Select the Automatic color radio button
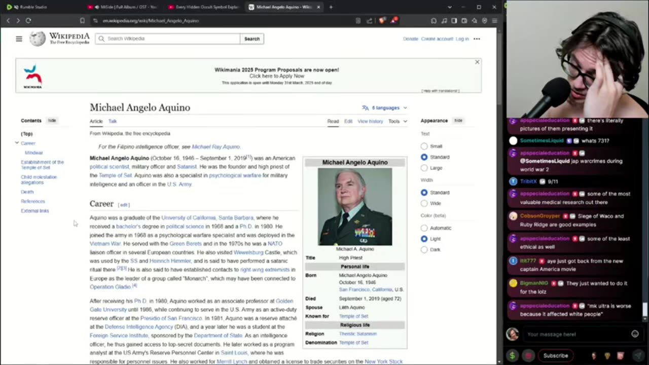Screen dimensions: 649x365 point(424,228)
